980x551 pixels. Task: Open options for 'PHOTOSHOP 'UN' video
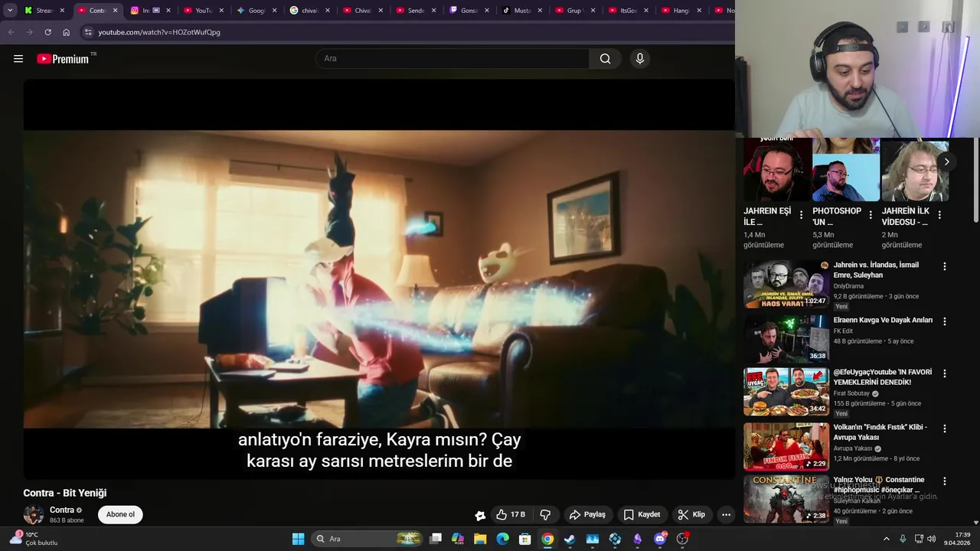coord(870,215)
